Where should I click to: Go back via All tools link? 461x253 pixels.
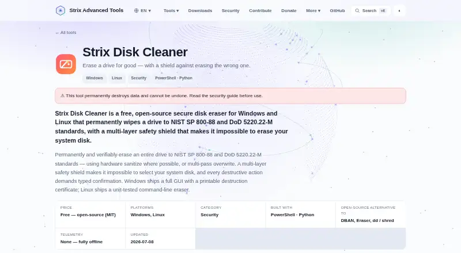tap(66, 33)
